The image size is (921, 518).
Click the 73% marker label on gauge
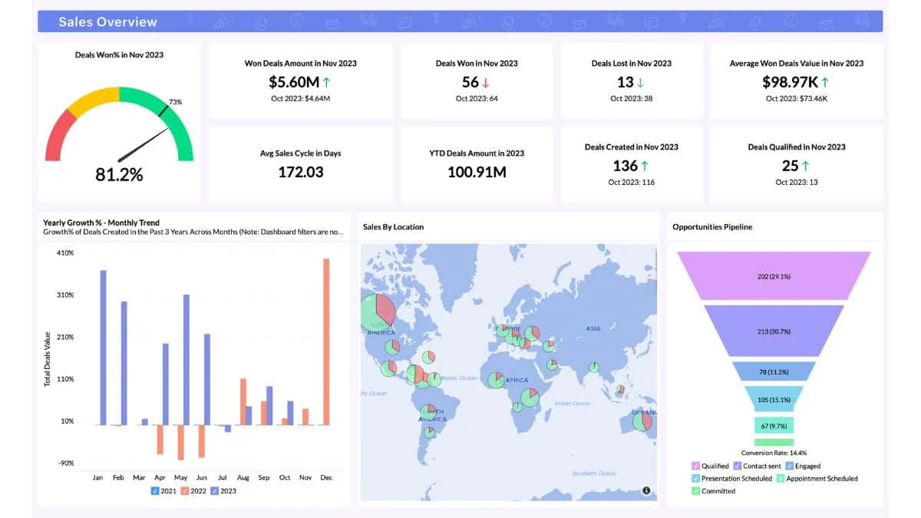175,102
